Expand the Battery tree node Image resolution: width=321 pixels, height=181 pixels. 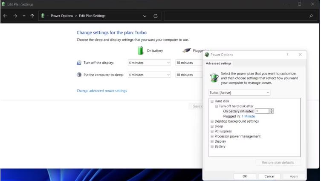[x=212, y=147]
